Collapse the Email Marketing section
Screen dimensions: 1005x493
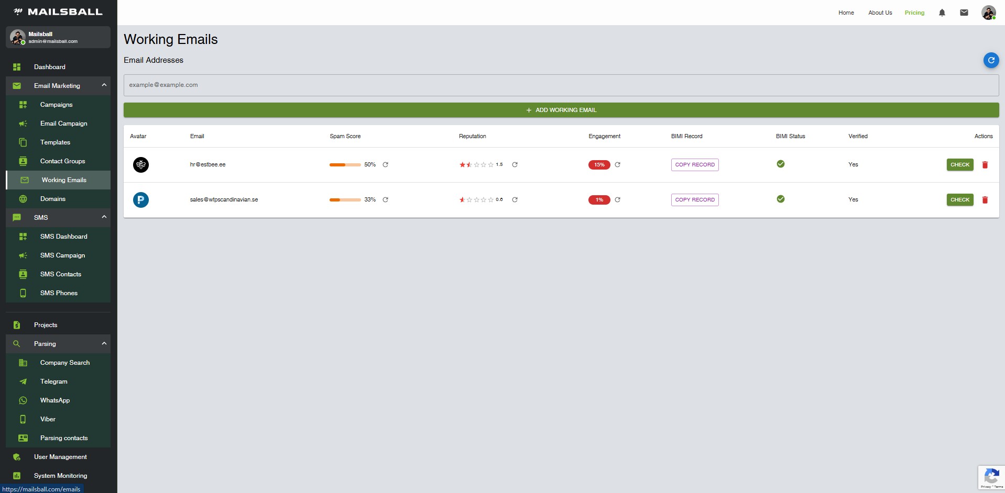point(104,85)
